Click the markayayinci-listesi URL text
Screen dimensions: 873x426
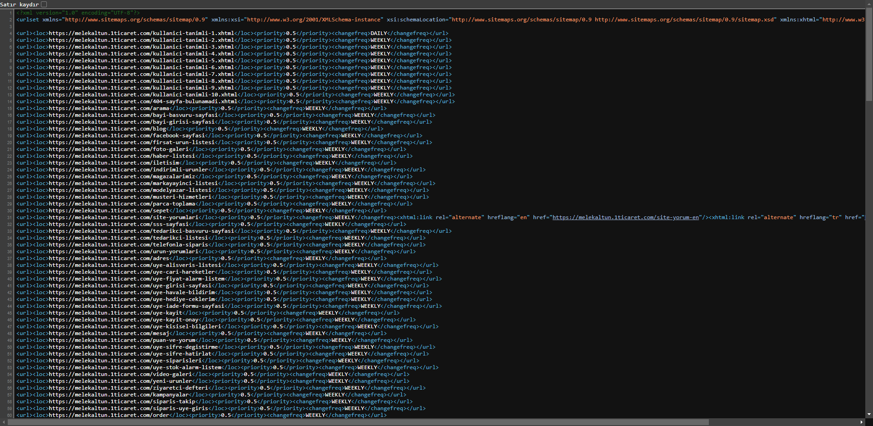[x=133, y=183]
